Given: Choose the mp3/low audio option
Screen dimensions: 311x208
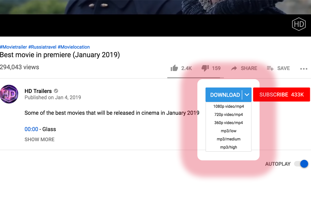Looking at the screenshot, I should [229, 131].
